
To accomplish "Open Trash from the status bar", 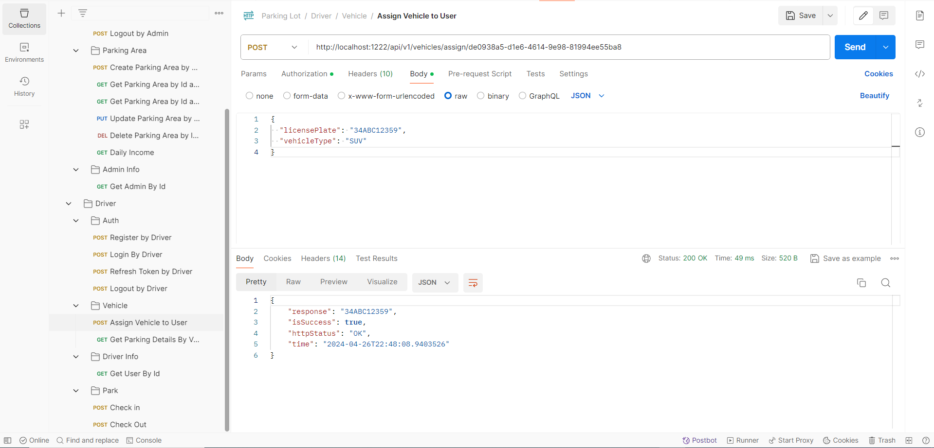I will click(x=882, y=440).
